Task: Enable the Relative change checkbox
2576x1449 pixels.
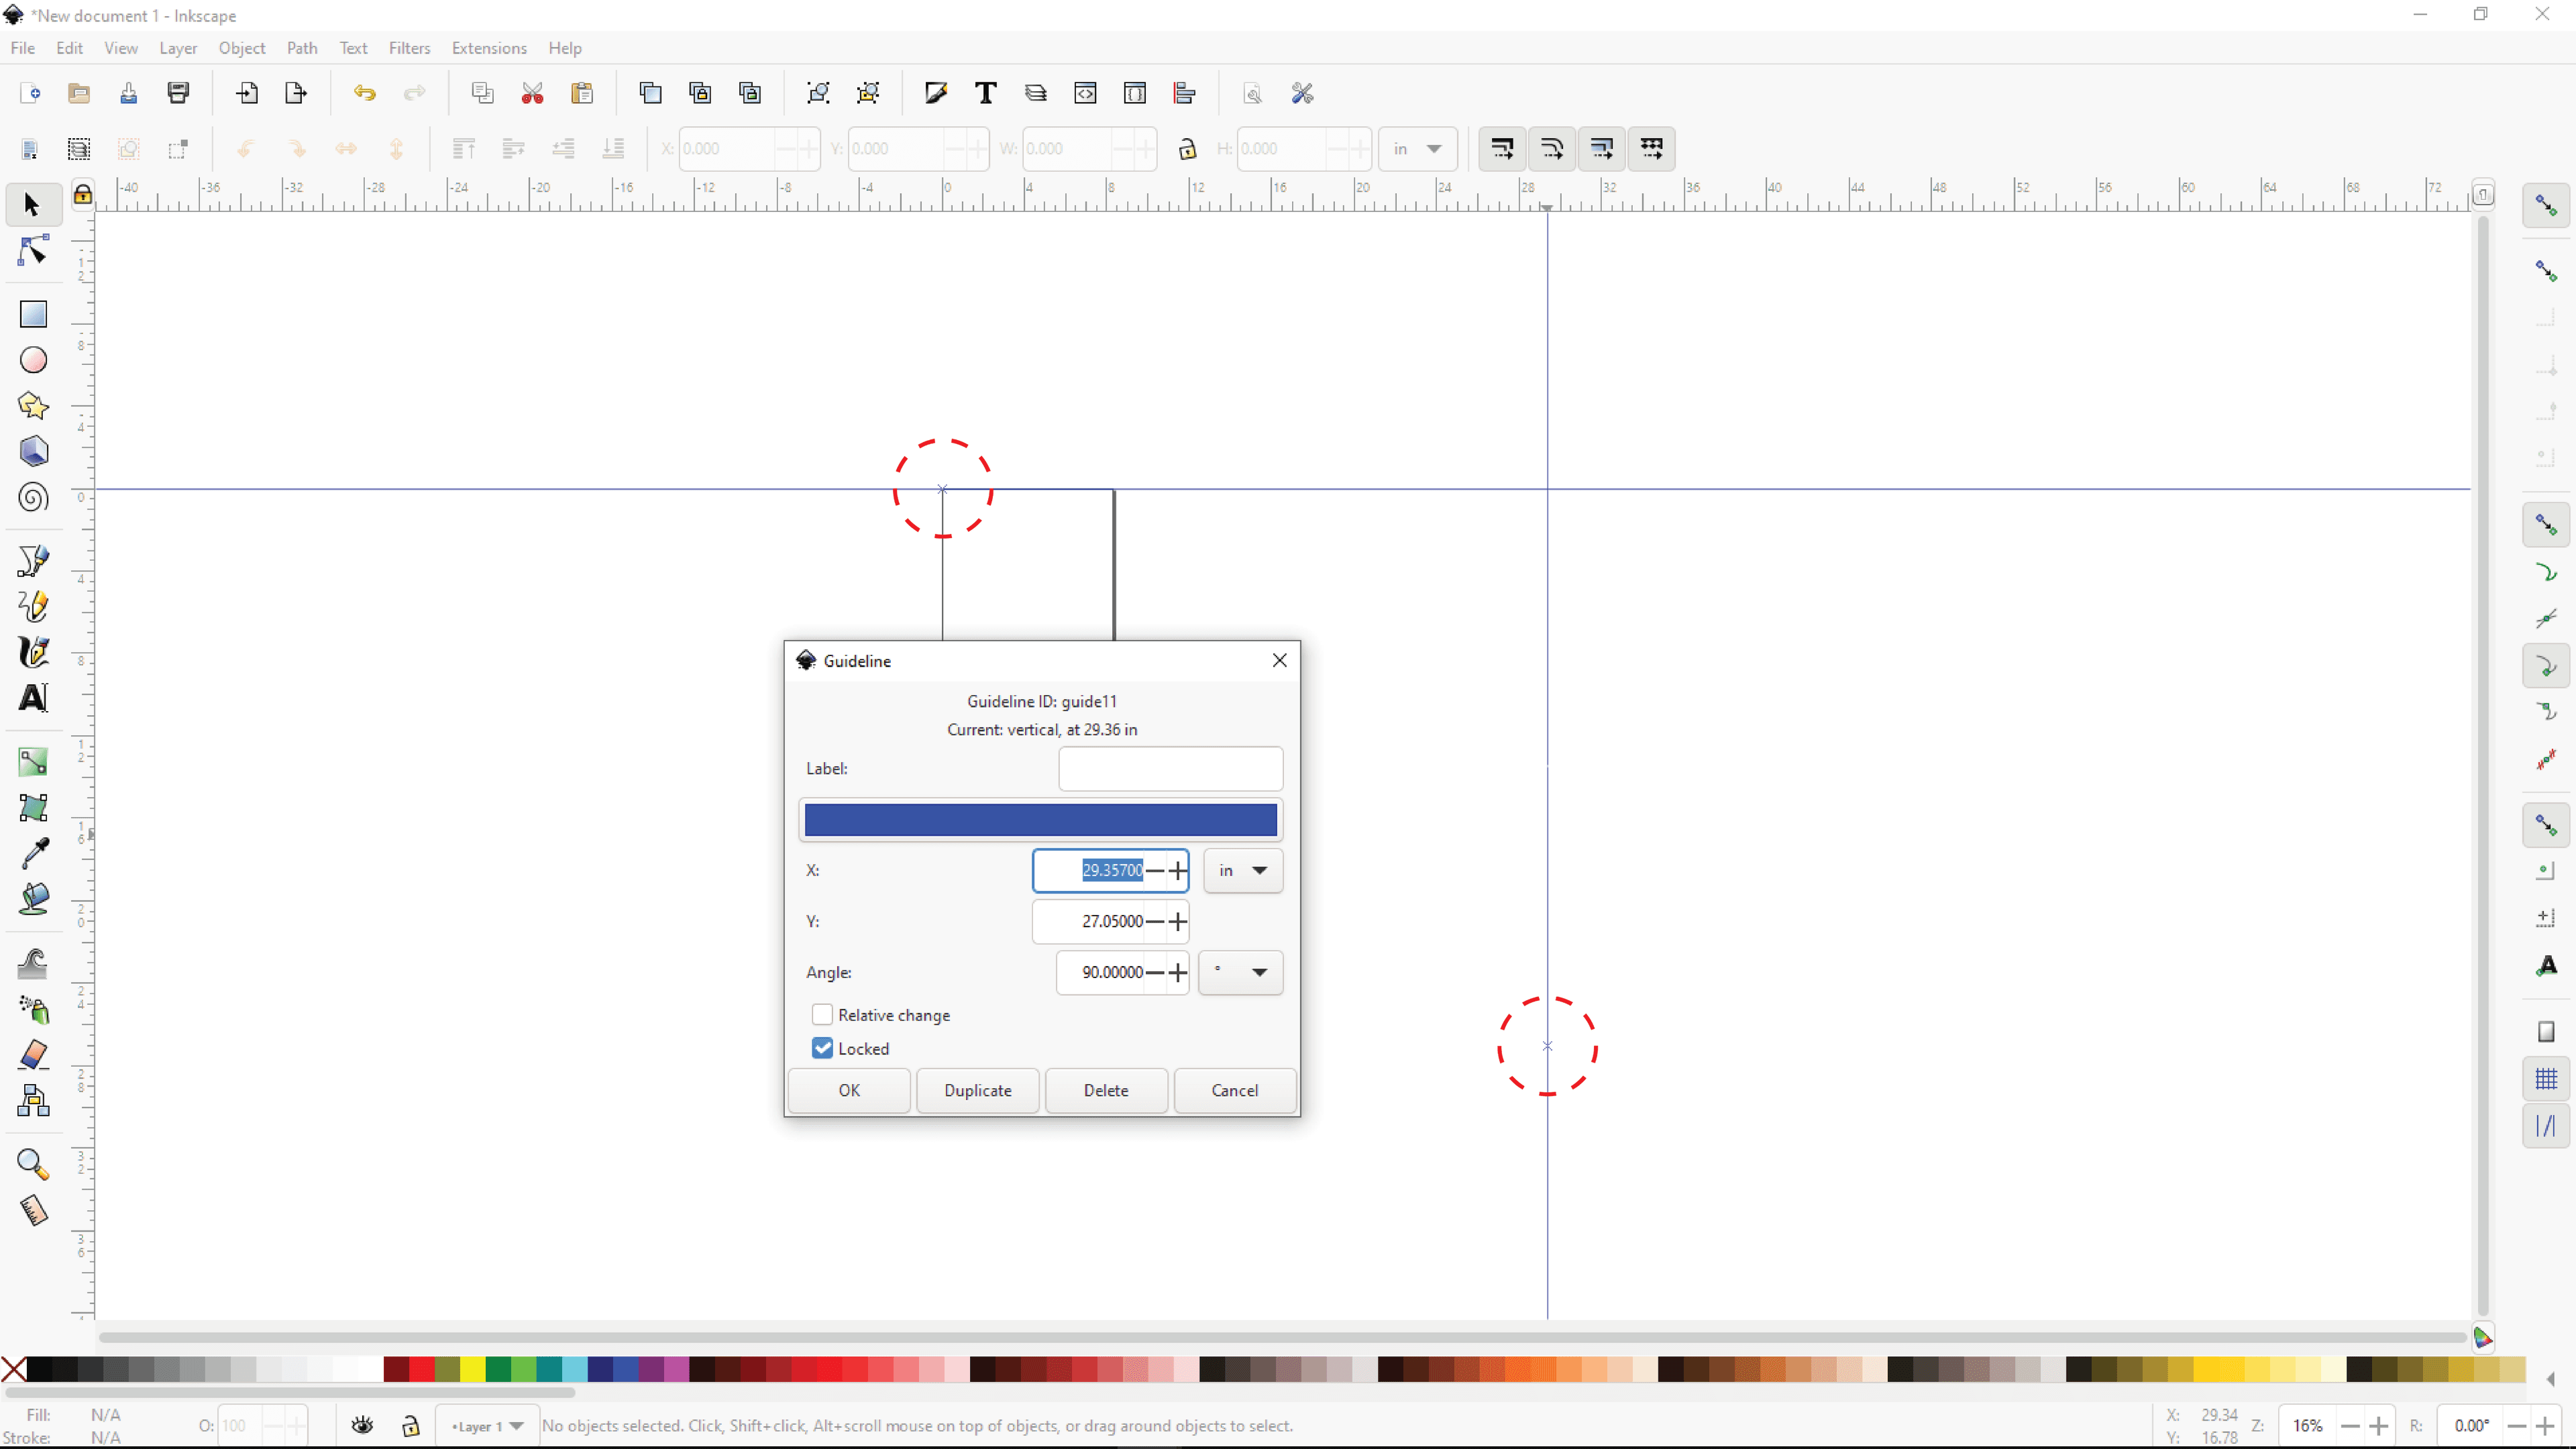Action: 822,1014
